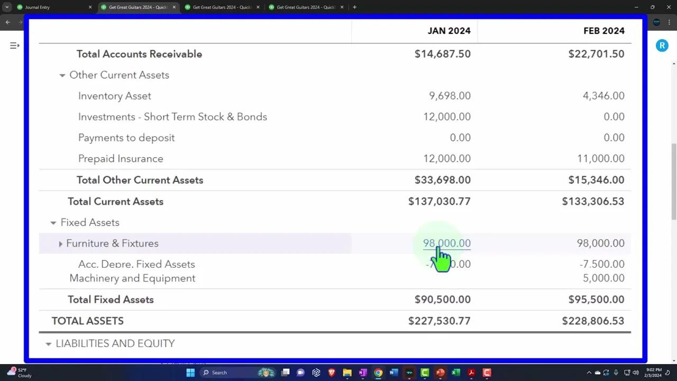Click the R user avatar icon
The height and width of the screenshot is (381, 677).
[x=662, y=46]
